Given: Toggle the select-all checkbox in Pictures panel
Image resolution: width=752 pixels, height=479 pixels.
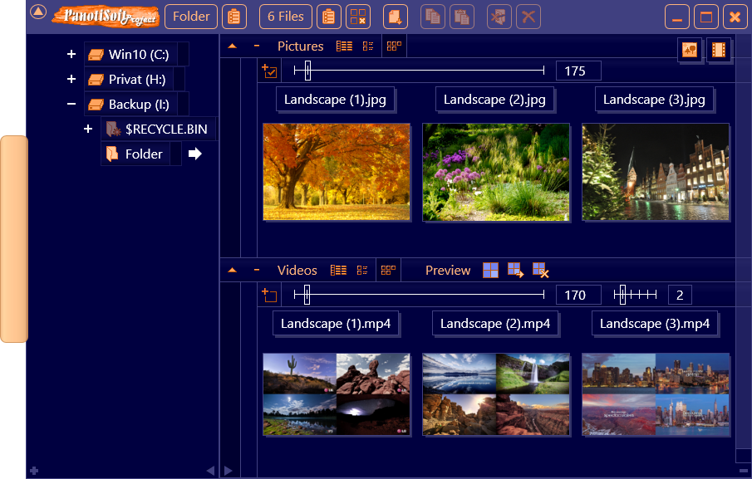Looking at the screenshot, I should [x=268, y=71].
